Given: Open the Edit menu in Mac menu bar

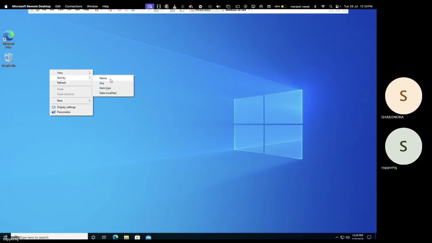Looking at the screenshot, I should [x=58, y=6].
